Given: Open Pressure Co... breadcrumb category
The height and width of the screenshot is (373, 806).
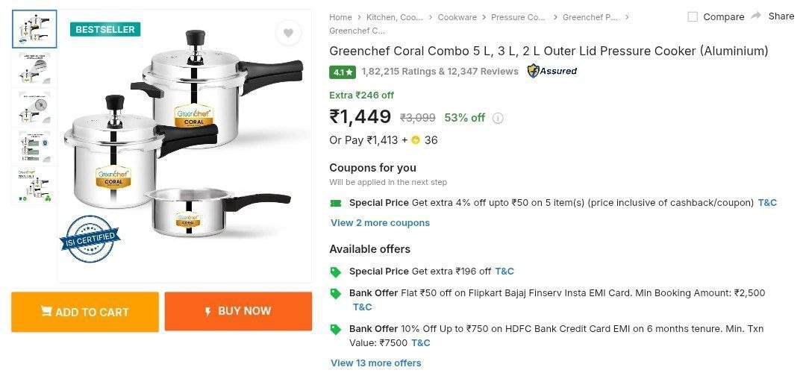Looking at the screenshot, I should [x=518, y=17].
